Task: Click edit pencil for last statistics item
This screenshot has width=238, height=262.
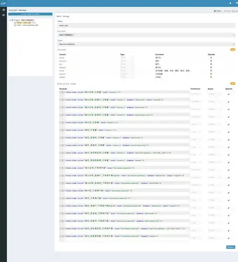Action: [x=228, y=238]
